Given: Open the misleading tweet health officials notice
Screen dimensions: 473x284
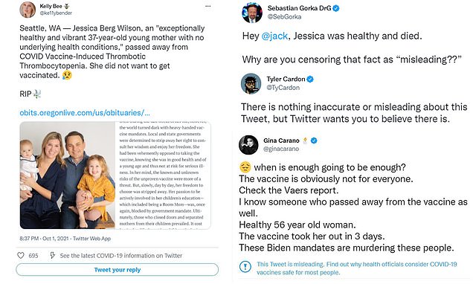Looking at the screenshot, I should [x=357, y=268].
